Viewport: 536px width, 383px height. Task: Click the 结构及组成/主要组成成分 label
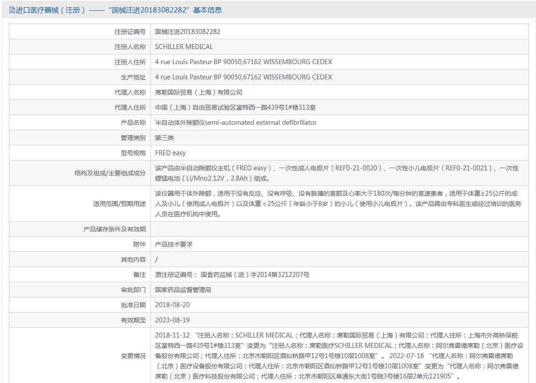coord(110,173)
